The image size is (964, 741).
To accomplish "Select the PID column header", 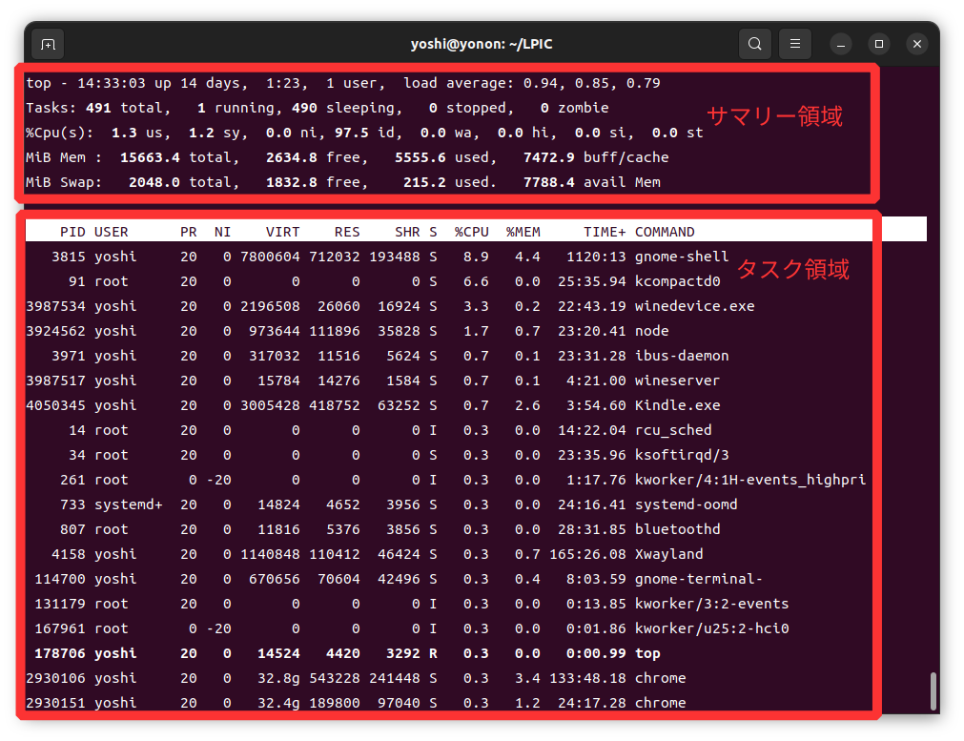I will (72, 232).
